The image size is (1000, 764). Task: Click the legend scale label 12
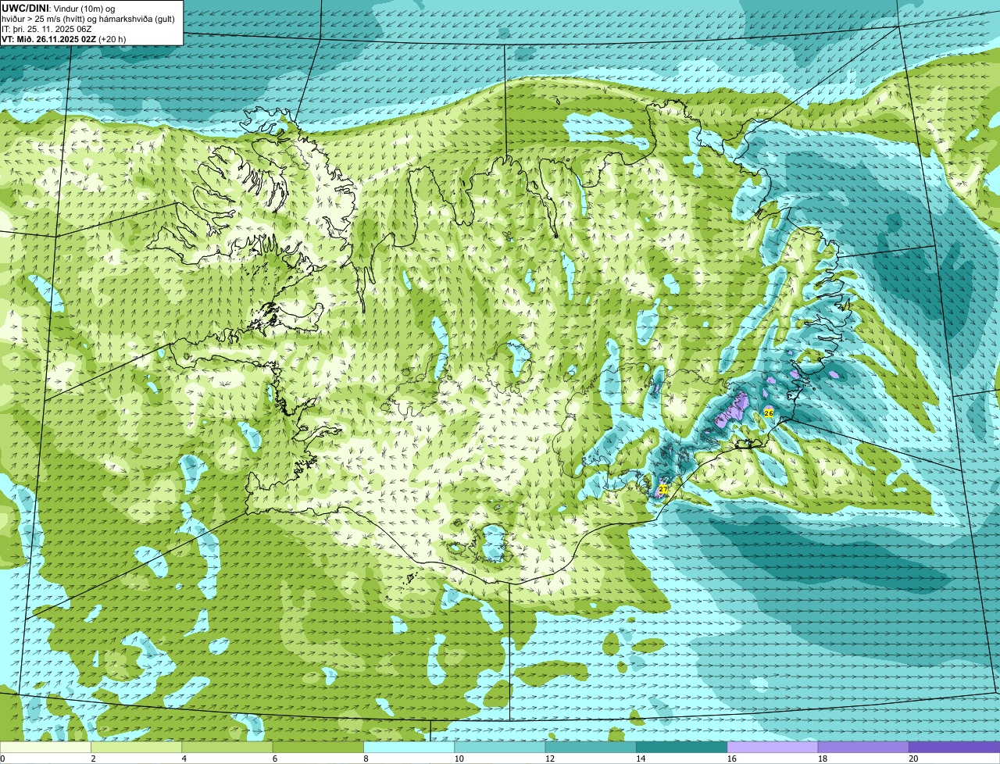[x=550, y=759]
